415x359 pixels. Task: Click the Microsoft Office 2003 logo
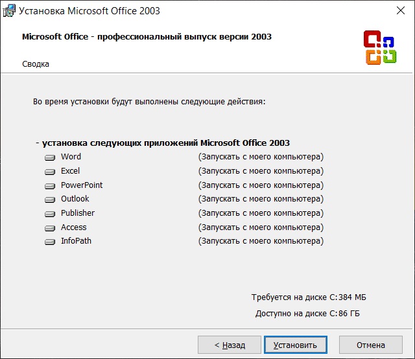(x=380, y=47)
